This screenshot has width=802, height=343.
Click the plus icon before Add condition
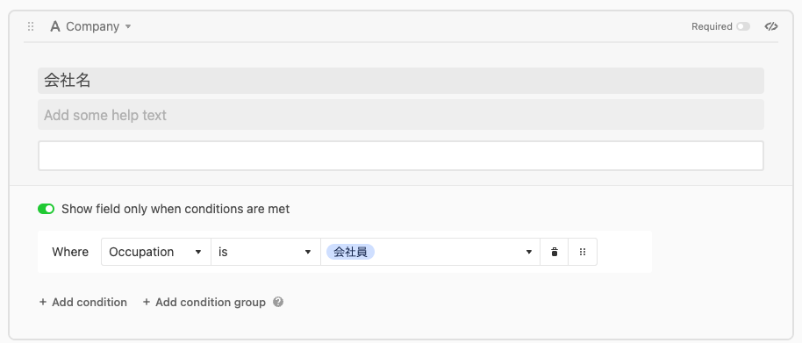pyautogui.click(x=43, y=302)
